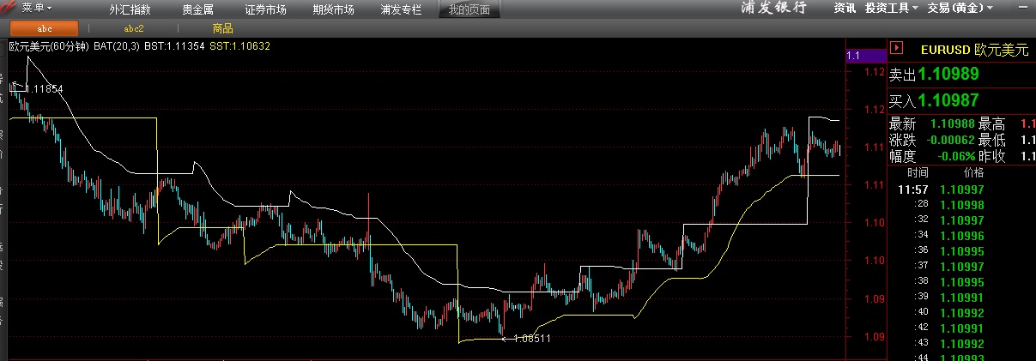Click the 资讯 menu item
The image size is (1036, 361).
[x=845, y=8]
